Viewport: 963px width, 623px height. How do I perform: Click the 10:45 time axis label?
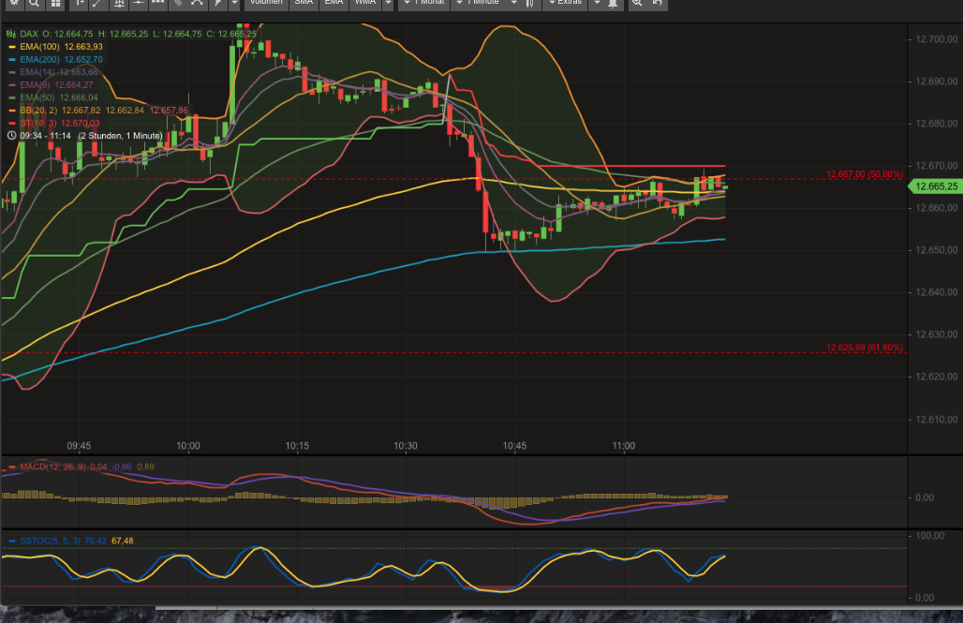pos(514,446)
